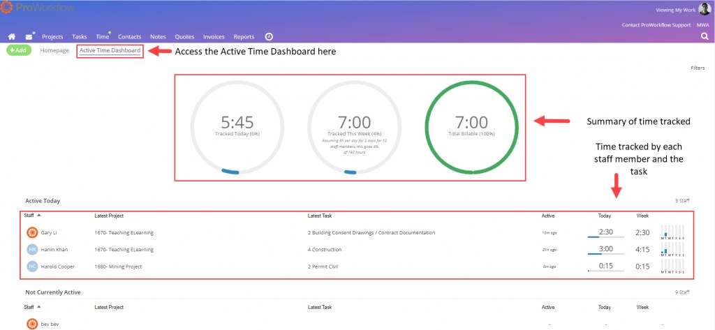The height and width of the screenshot is (330, 715).
Task: Click Today column header in Active Today
Action: [x=605, y=216]
